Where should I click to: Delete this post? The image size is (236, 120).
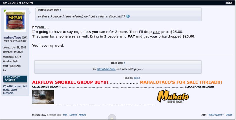(73, 115)
